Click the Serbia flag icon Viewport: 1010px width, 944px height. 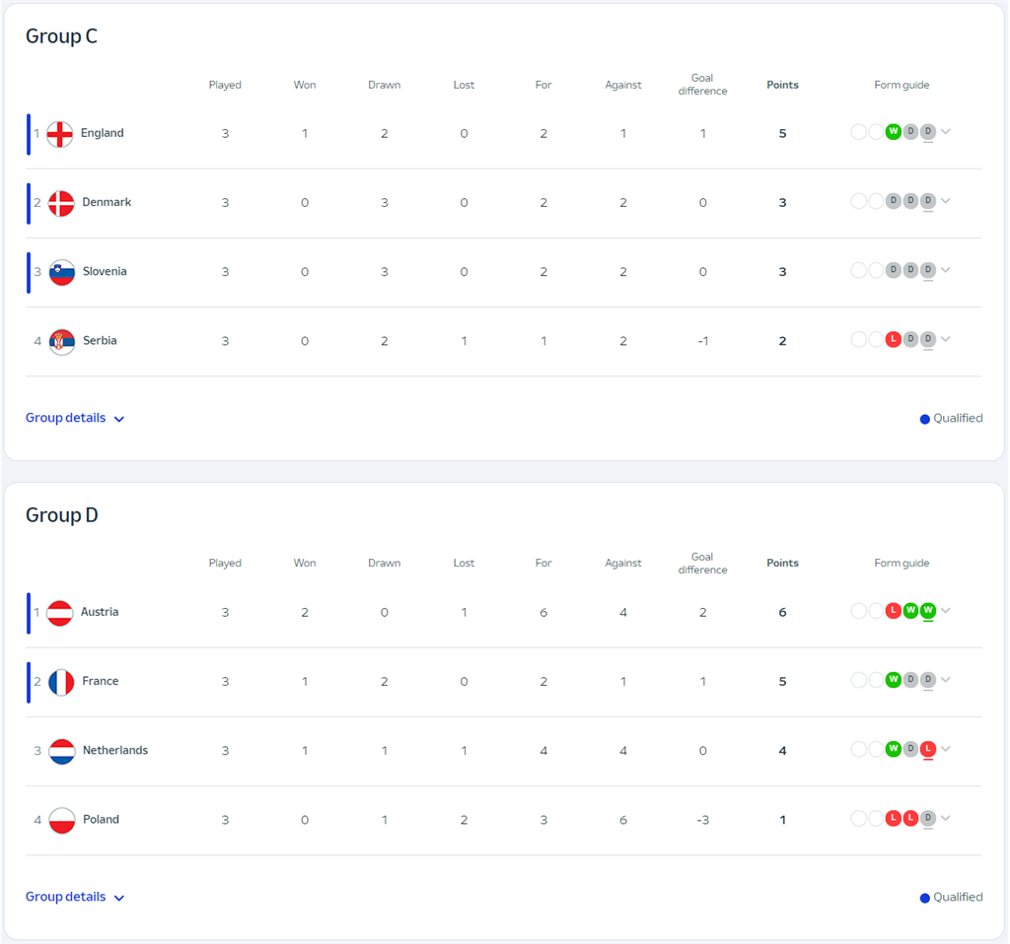[62, 342]
